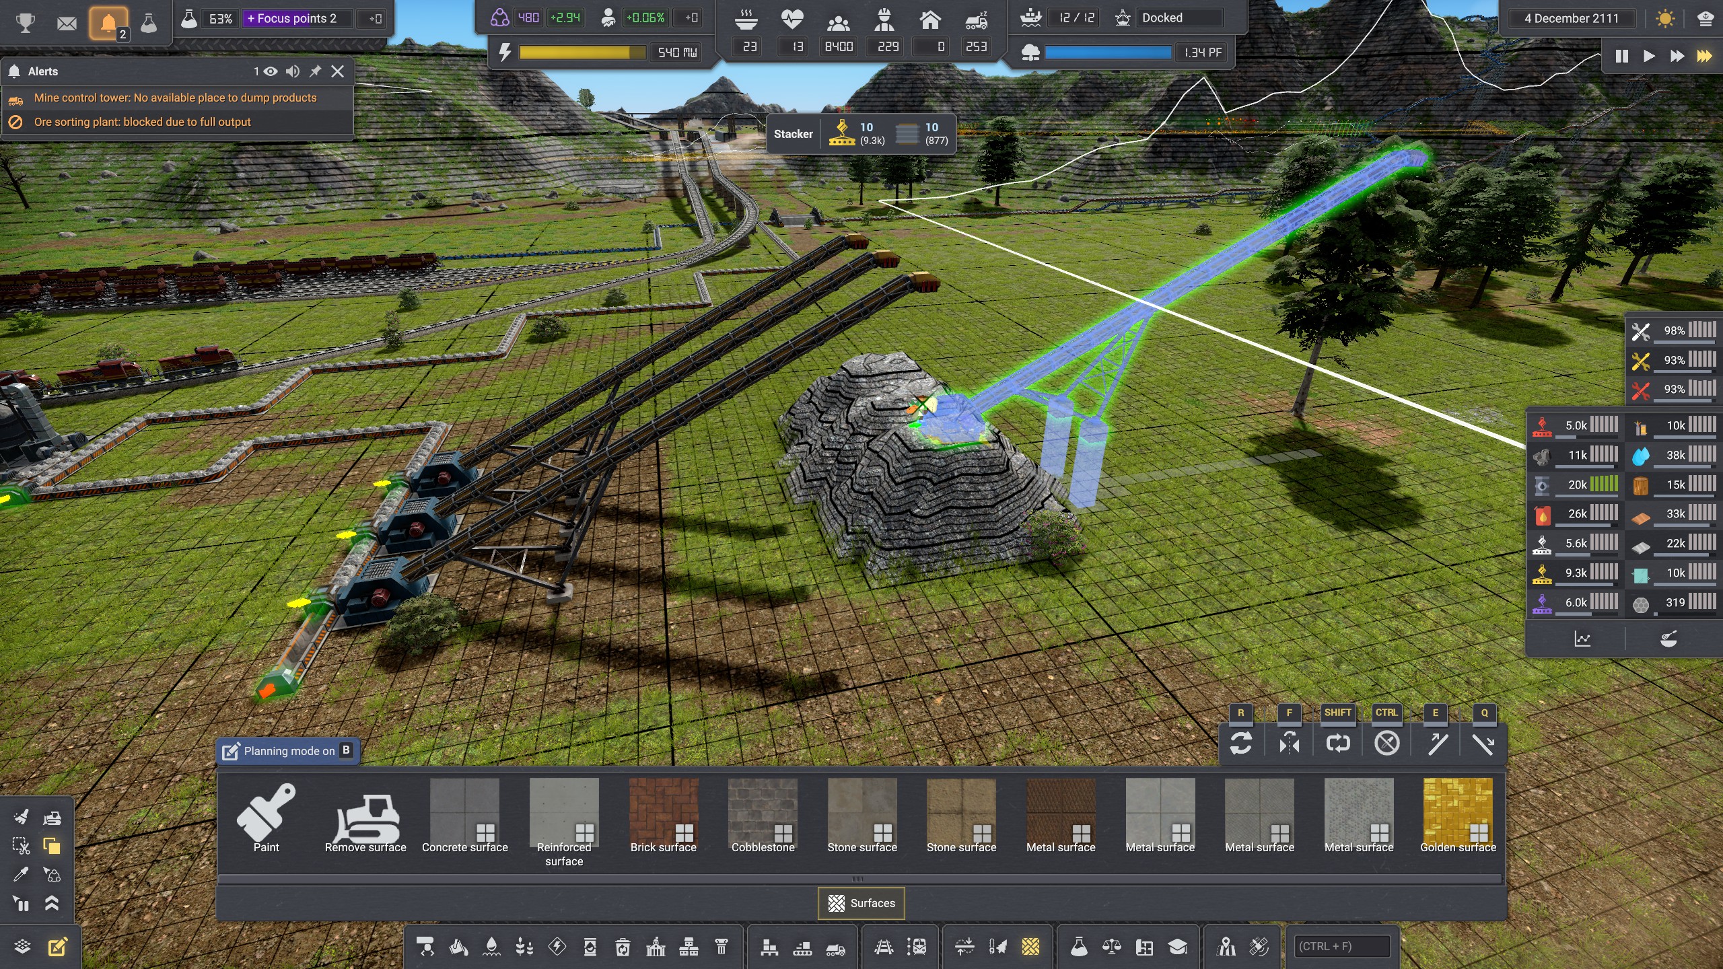Set game speed to normal play
Viewport: 1723px width, 969px height.
[1649, 56]
